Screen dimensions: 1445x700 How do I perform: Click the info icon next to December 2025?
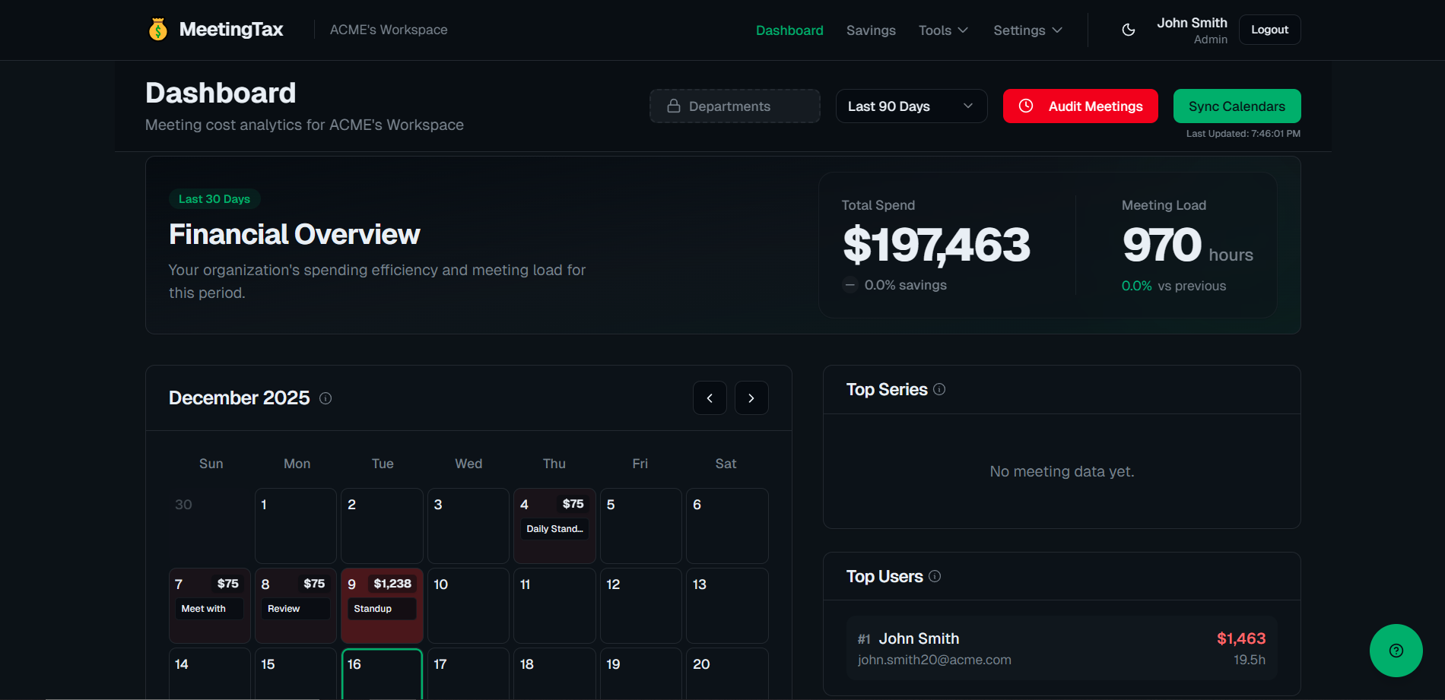[326, 398]
